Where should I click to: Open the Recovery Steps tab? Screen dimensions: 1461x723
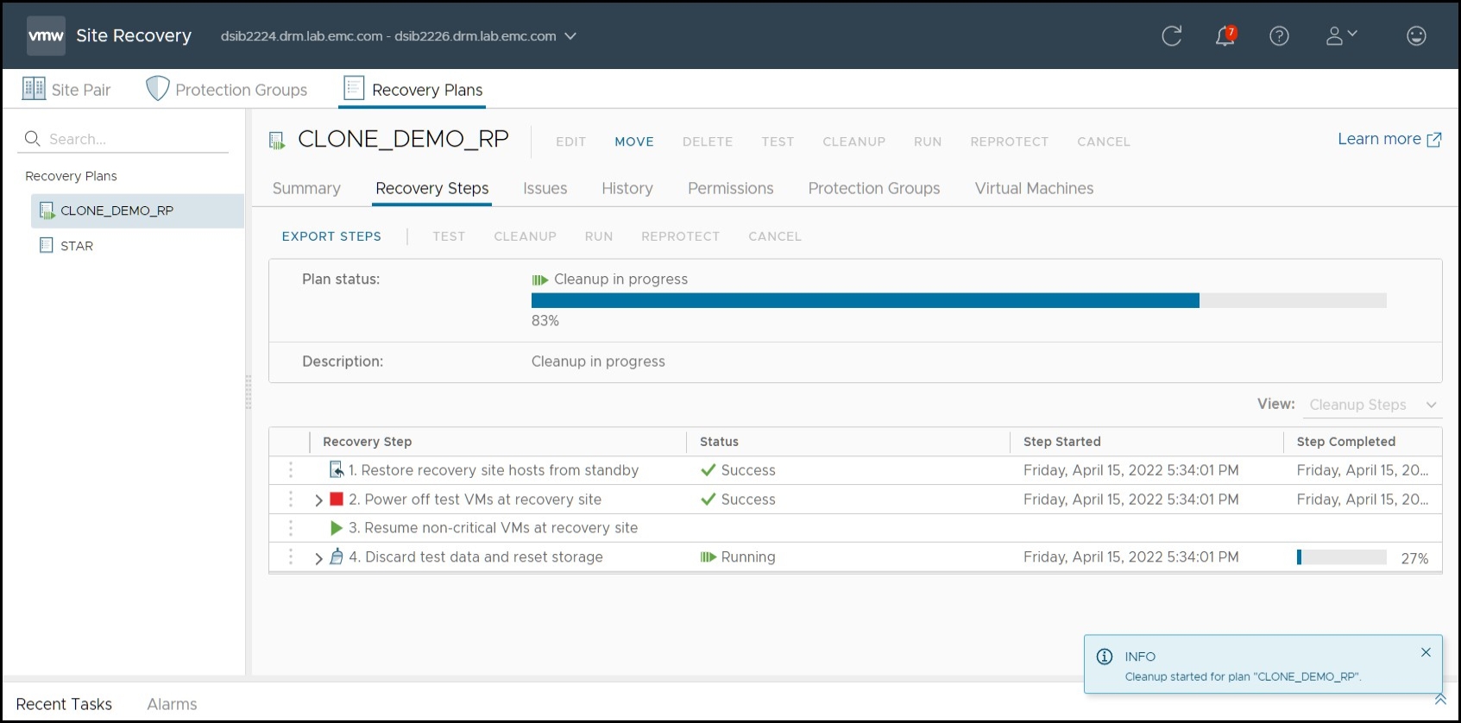[432, 188]
